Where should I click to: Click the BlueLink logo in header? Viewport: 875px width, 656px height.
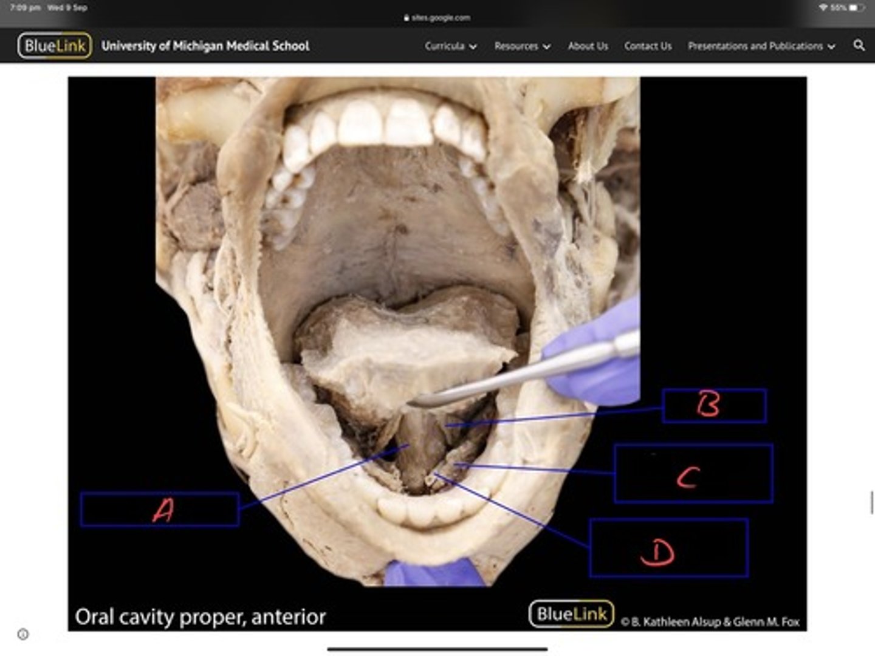tap(55, 46)
